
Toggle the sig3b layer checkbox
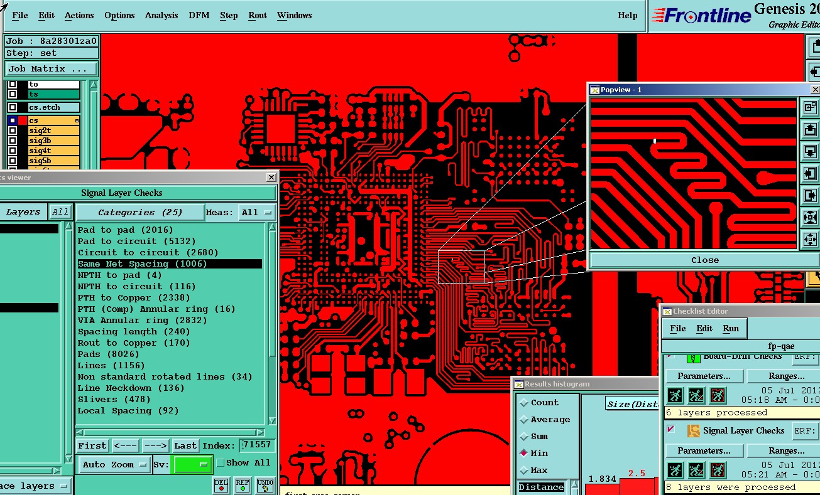click(x=13, y=141)
